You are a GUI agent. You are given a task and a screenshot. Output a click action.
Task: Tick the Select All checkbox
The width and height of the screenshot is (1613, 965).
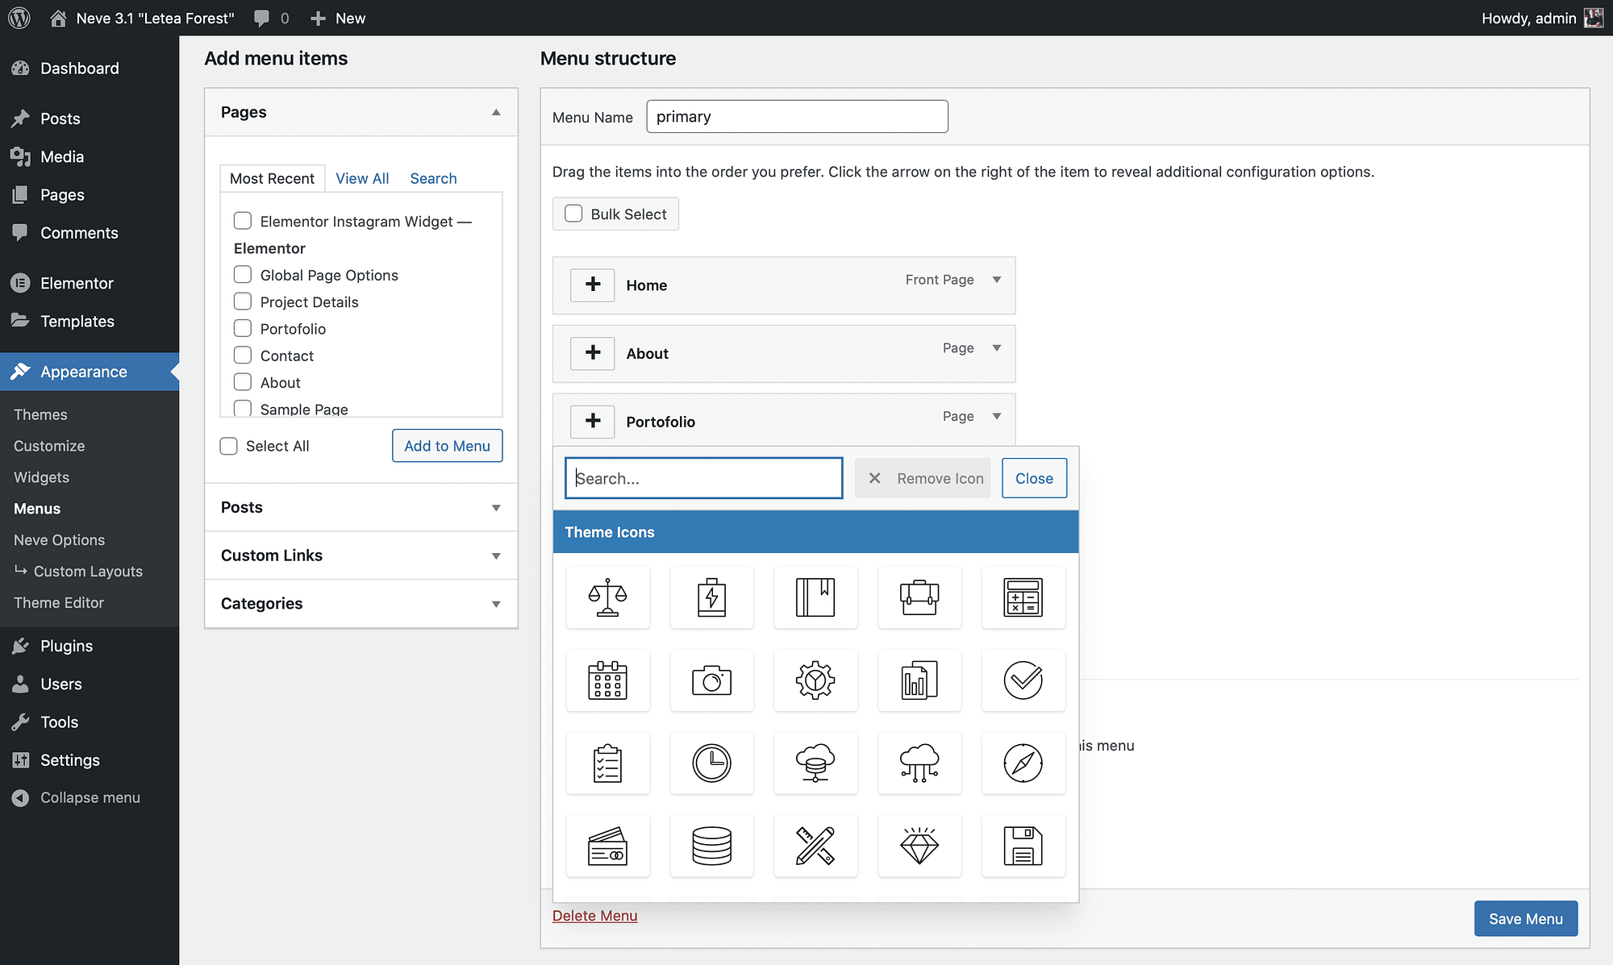229,446
